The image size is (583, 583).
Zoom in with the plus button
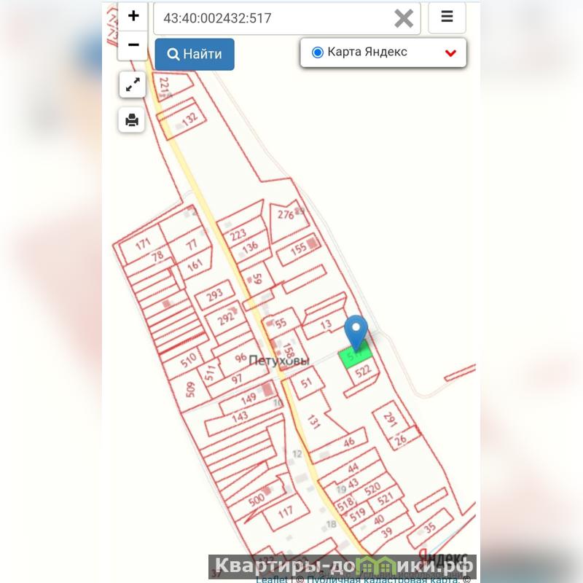133,16
